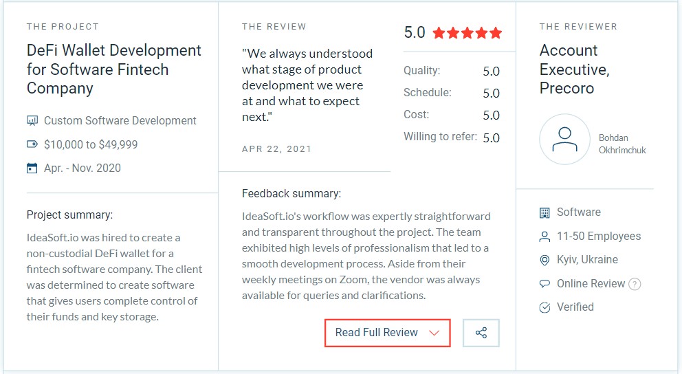
Task: Click the Kyiv, Ukraine location text
Action: click(x=587, y=260)
